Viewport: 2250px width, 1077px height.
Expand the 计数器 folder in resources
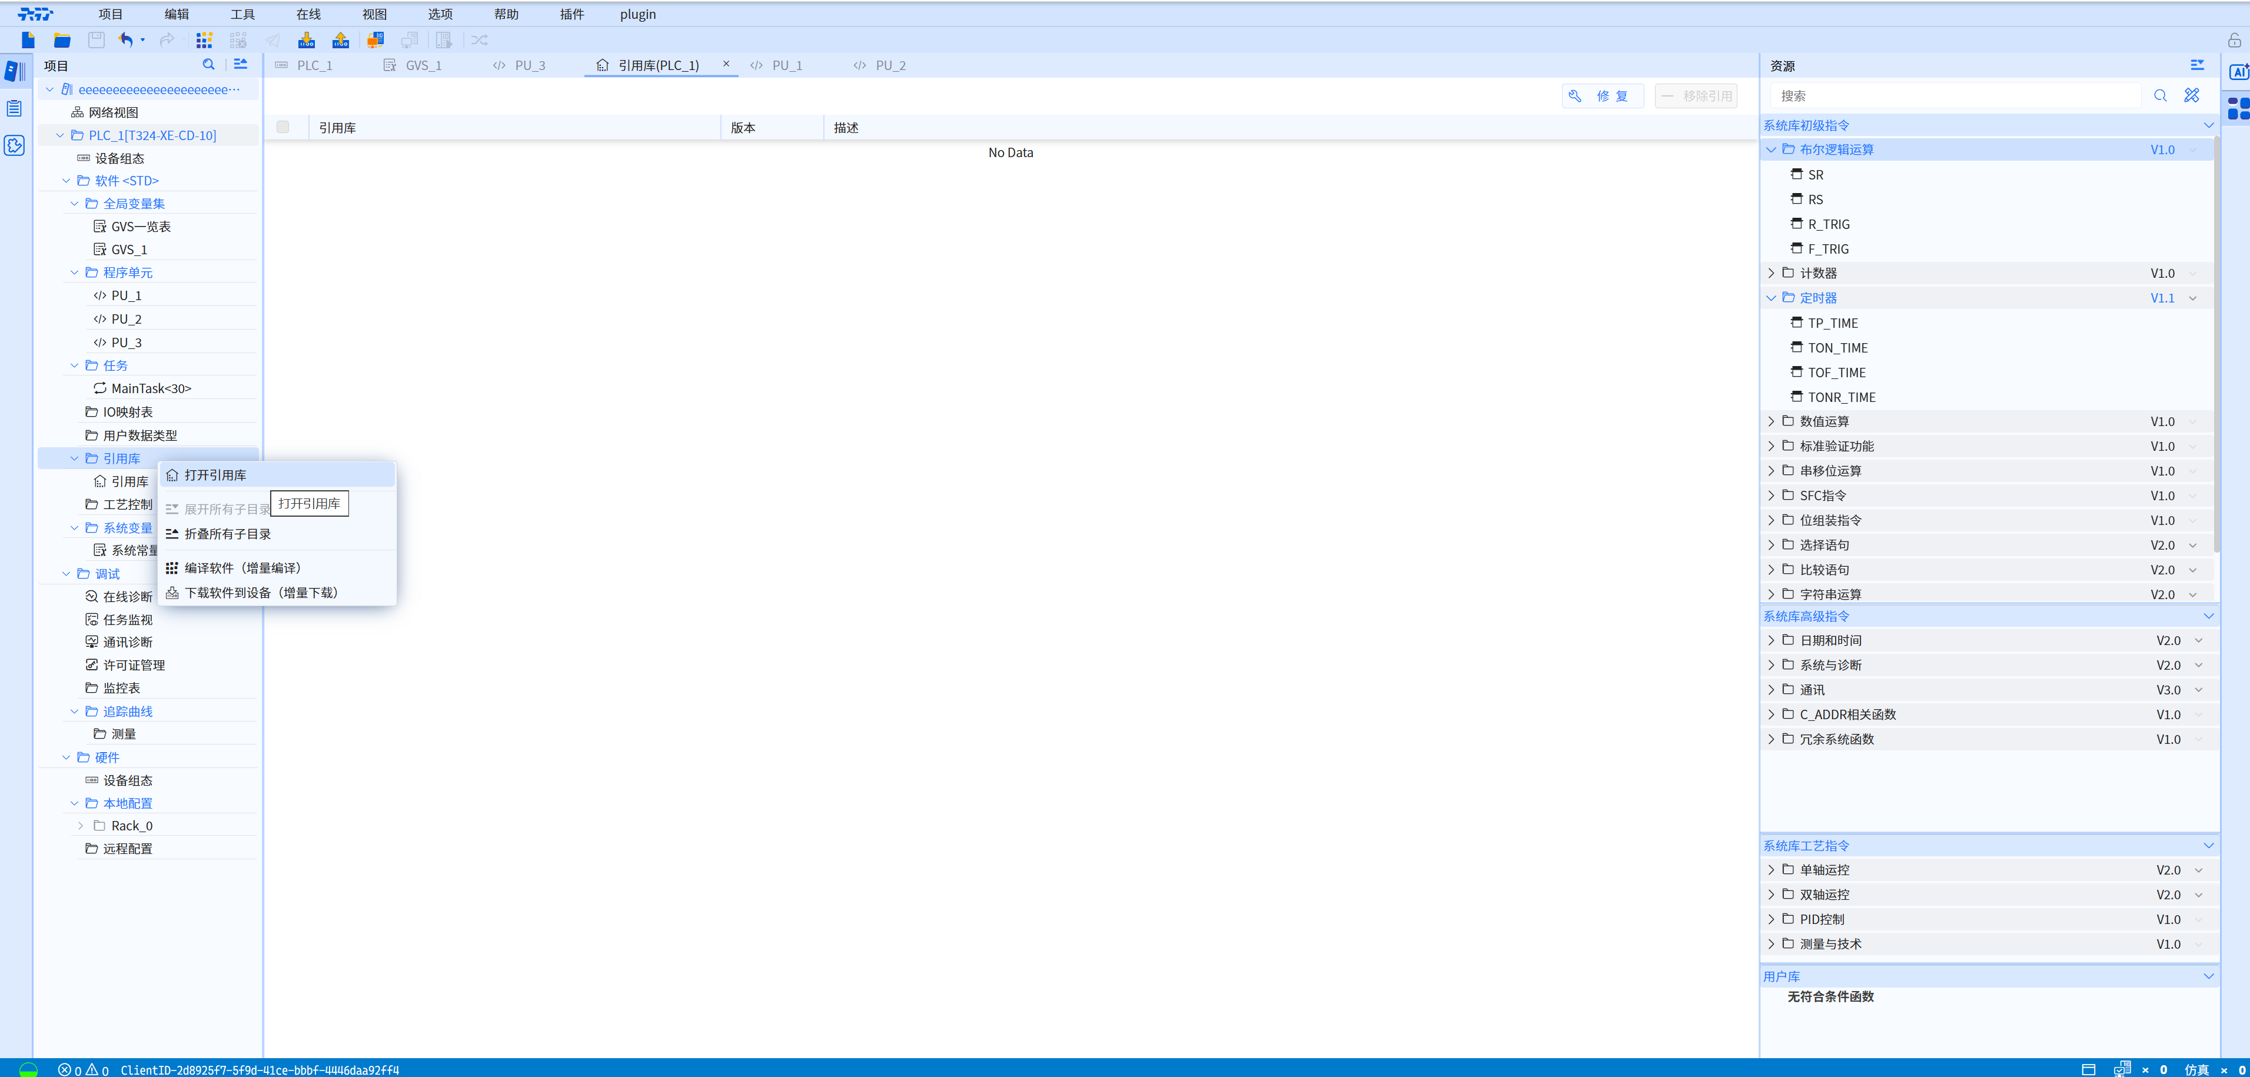click(1770, 272)
